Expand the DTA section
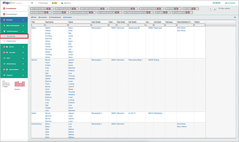Image resolution: width=239 pixels, height=142 pixels. coord(23,58)
